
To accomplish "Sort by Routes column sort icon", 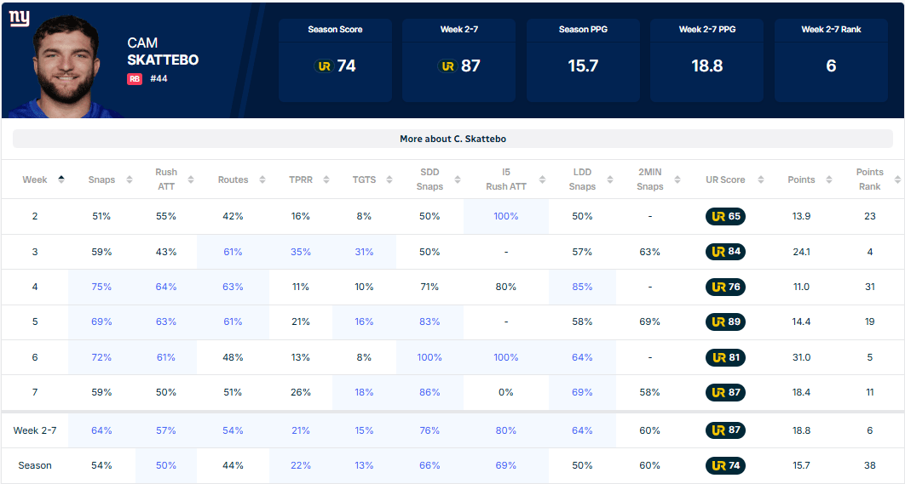I will pos(262,179).
